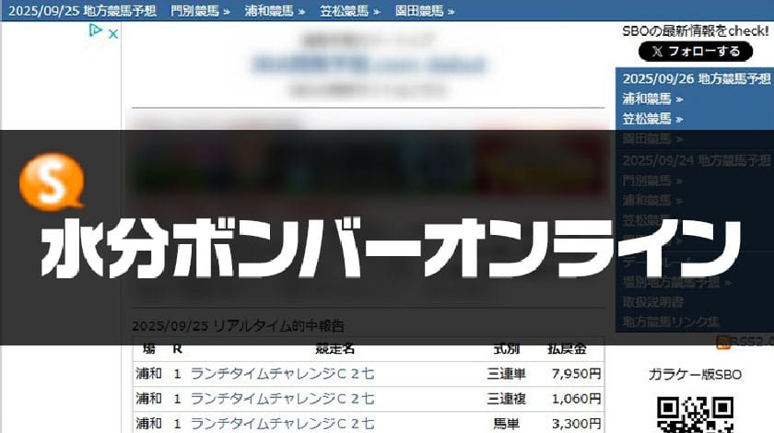Open the 取扱説明書 sidebar link
Image resolution: width=774 pixels, height=433 pixels.
pos(652,302)
